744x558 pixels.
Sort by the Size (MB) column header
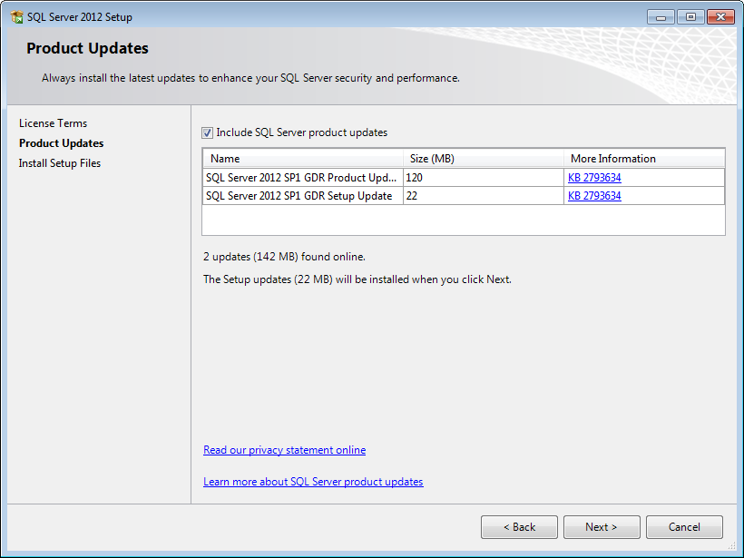pyautogui.click(x=484, y=159)
